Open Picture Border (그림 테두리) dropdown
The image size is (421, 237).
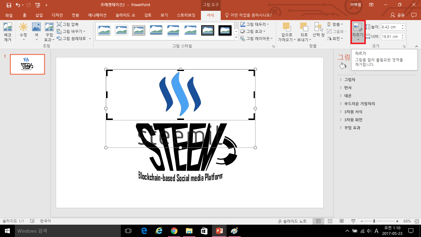tap(255, 24)
